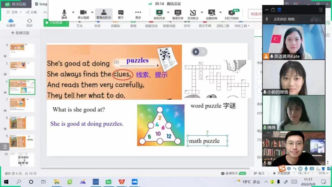The image size is (332, 187).
Task: Expand arrow next to 远程控制
Action: 220,13
